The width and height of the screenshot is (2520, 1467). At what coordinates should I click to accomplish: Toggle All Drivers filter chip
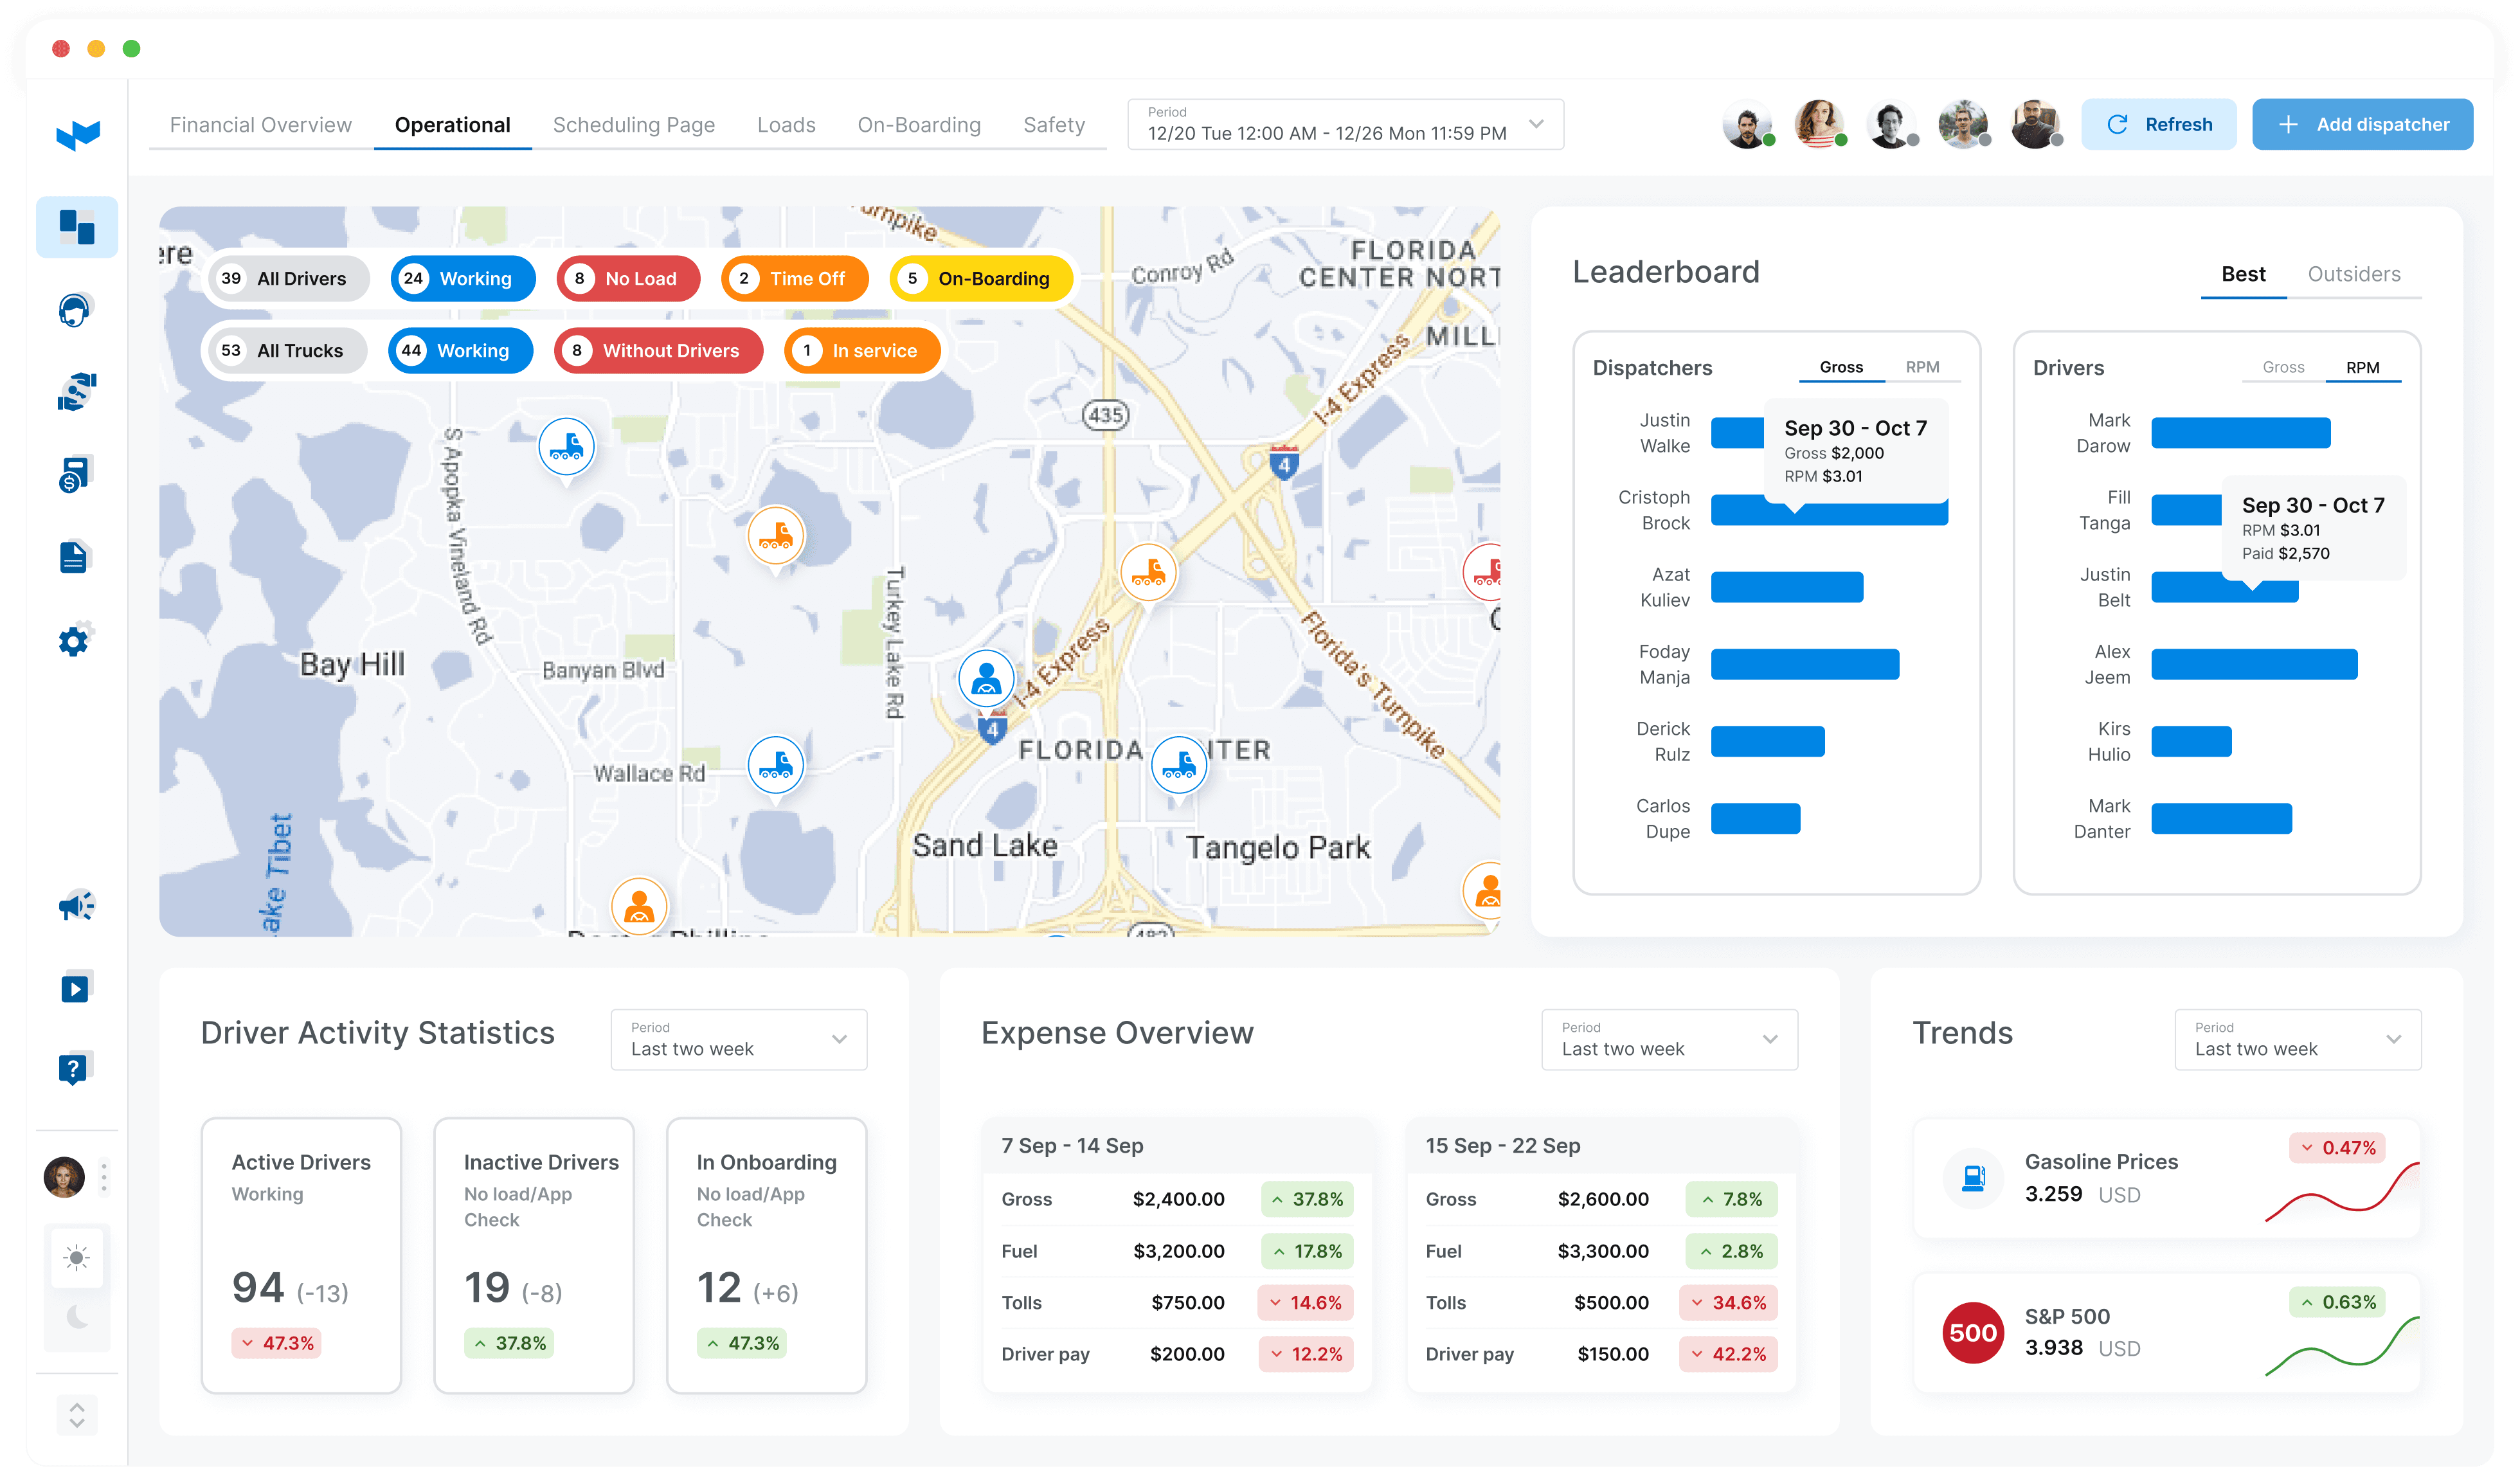[x=288, y=278]
